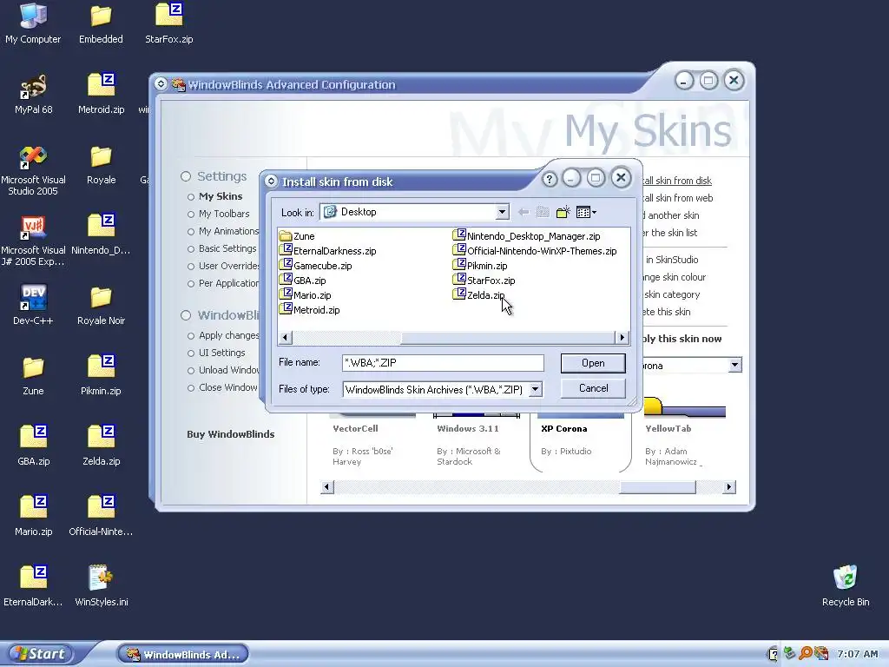Image resolution: width=889 pixels, height=667 pixels.
Task: Expand the skin sub-style dropdown arrow
Action: [x=734, y=365]
